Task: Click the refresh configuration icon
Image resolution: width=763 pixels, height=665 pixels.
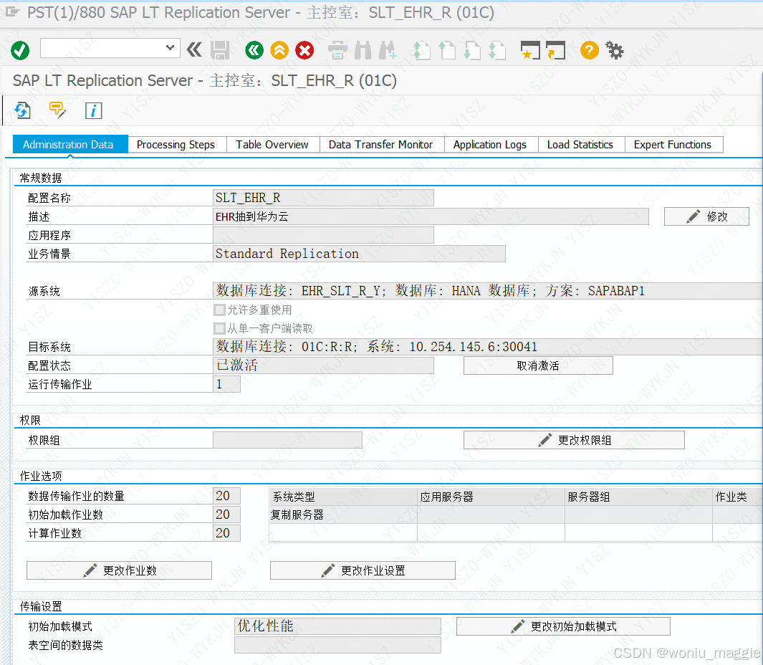Action: (21, 110)
